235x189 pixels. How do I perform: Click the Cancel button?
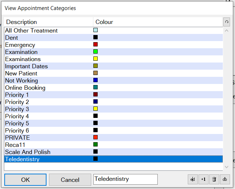tap(70, 180)
